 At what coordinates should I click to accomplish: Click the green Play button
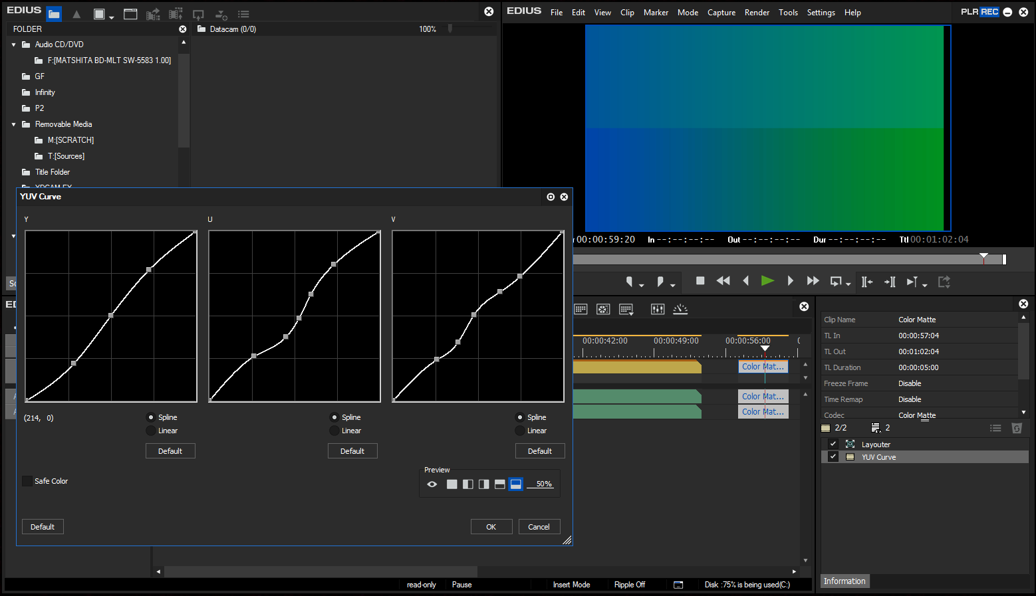[x=767, y=281]
